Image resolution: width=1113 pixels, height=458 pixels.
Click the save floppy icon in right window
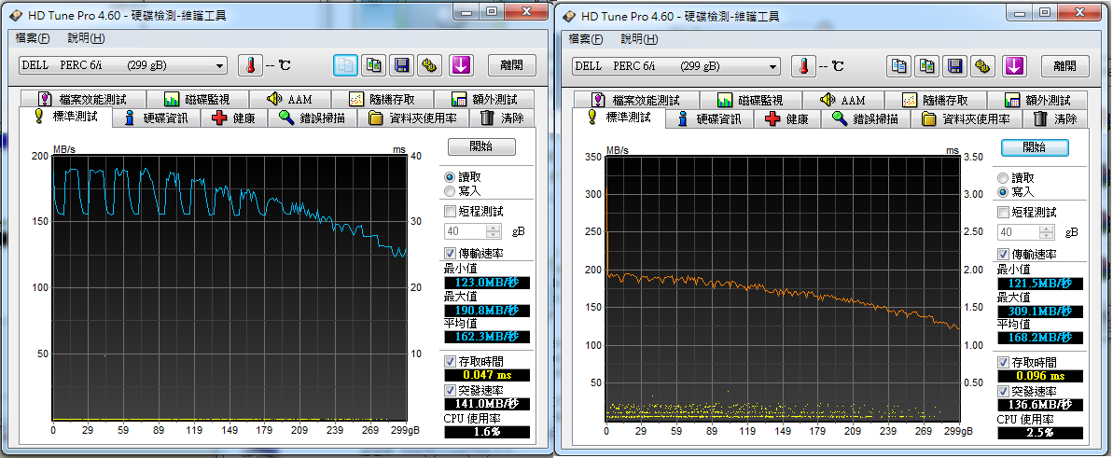click(x=955, y=66)
